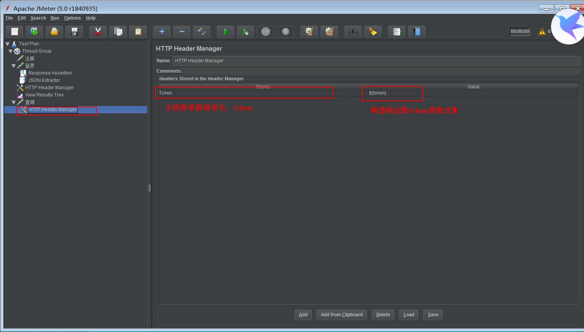
Task: Open the Search menu
Action: (38, 18)
